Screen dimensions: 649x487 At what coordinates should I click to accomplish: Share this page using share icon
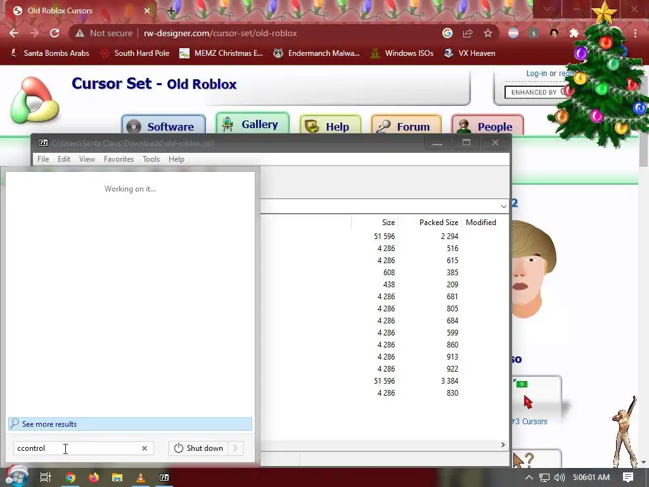(468, 33)
